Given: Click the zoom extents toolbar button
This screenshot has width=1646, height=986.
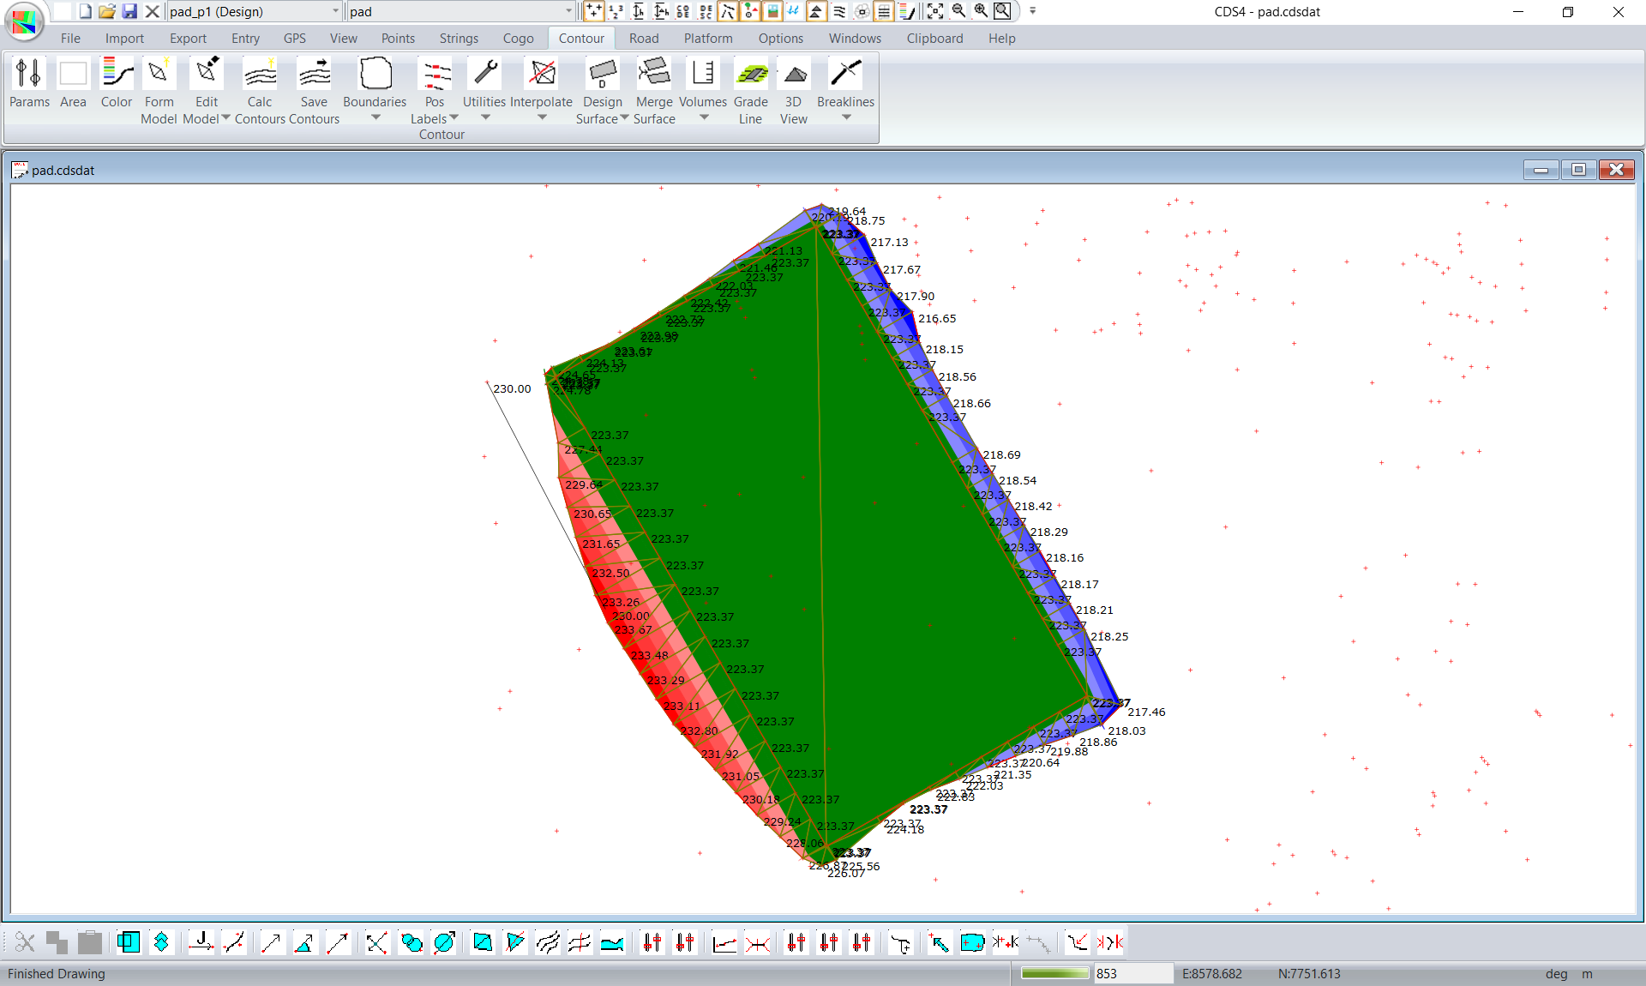Looking at the screenshot, I should 935,11.
